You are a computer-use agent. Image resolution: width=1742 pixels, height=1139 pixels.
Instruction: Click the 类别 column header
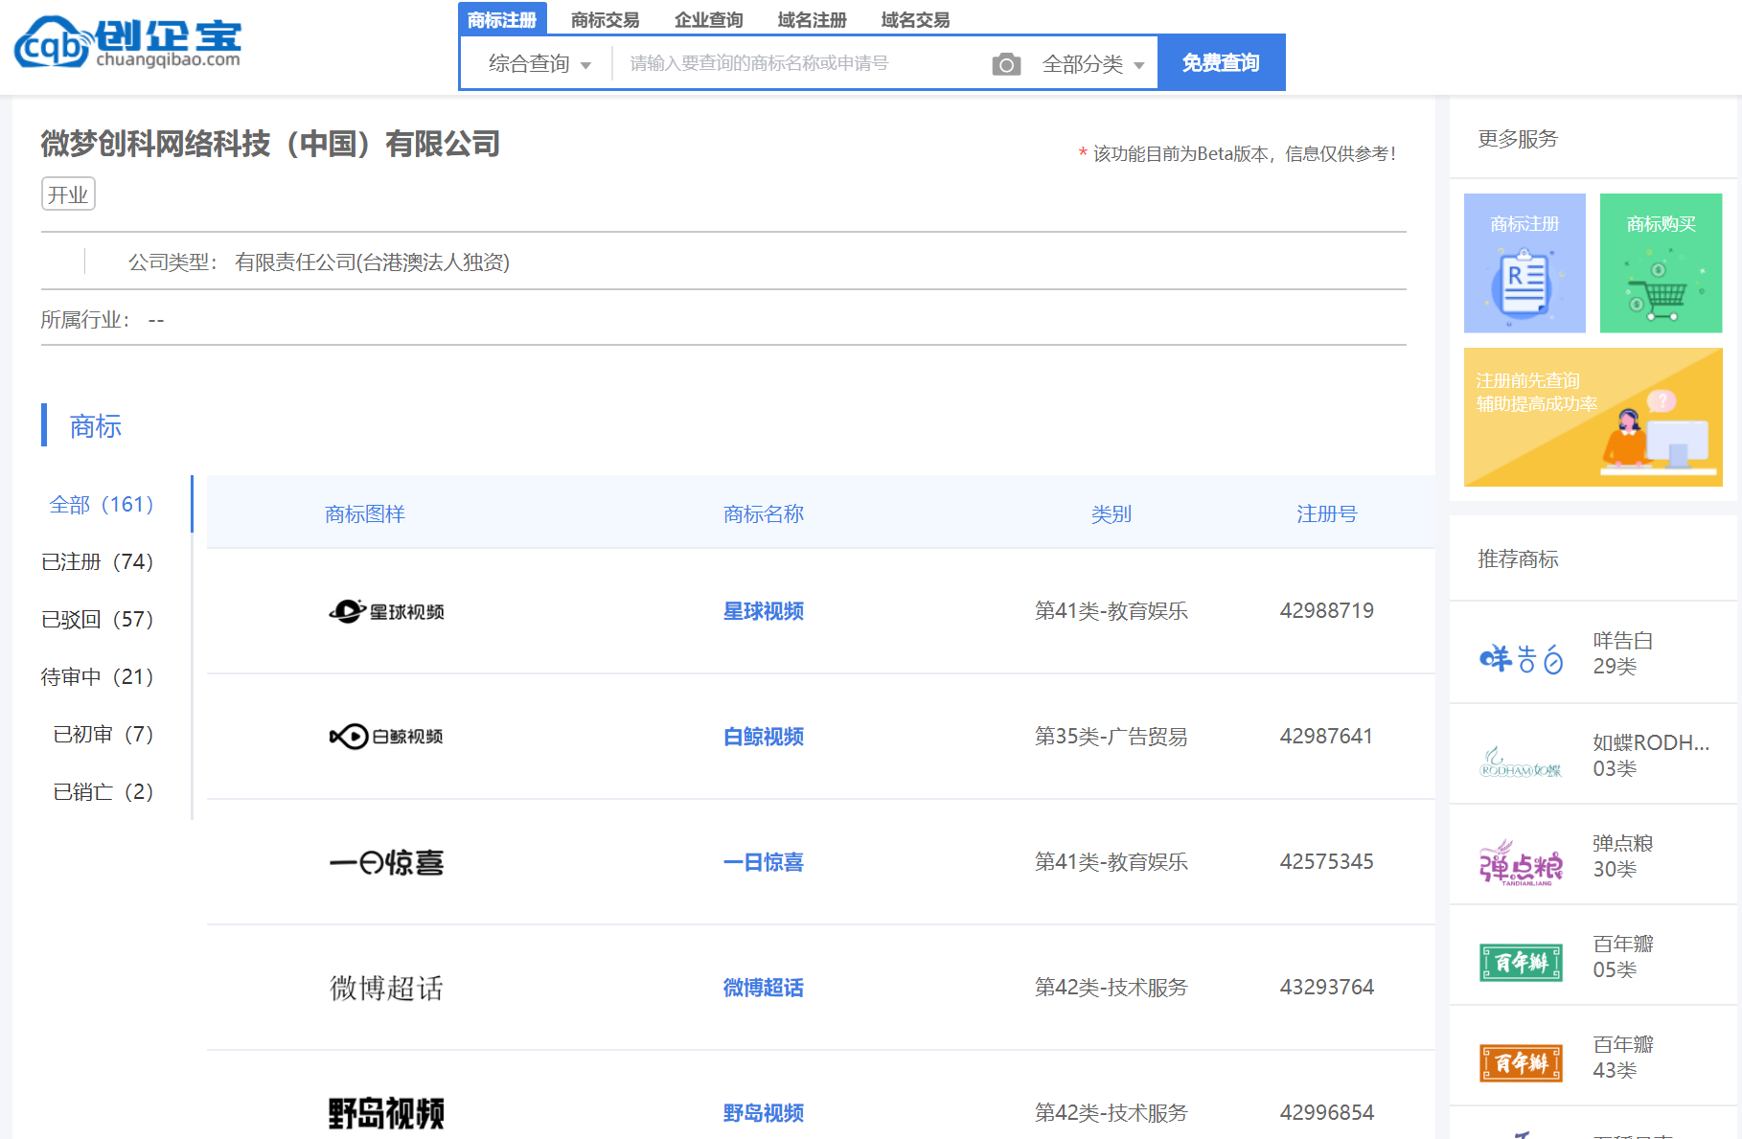[x=1112, y=514]
